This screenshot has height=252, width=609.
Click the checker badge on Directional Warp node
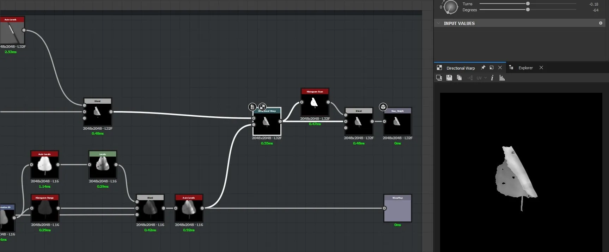262,107
